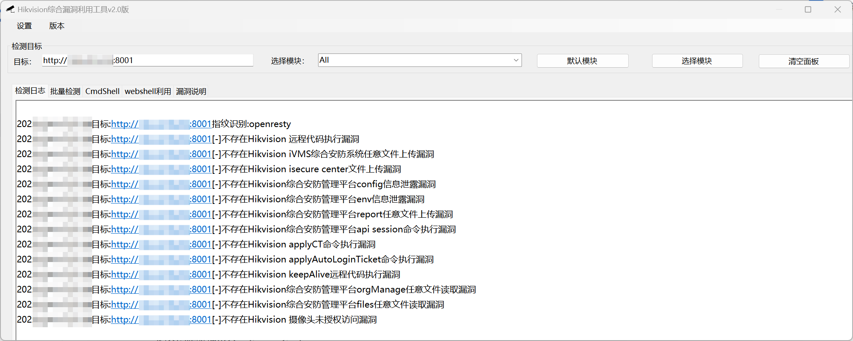Click the text applyAutoLoginTicket命令执行漏洞

click(361, 260)
